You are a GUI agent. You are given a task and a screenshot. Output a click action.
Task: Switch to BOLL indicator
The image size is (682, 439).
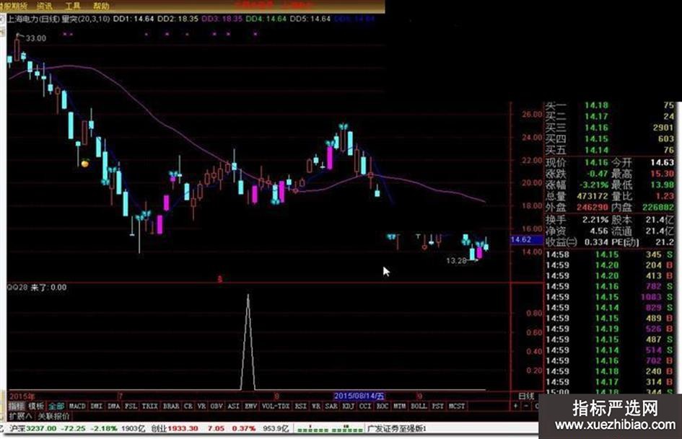419,406
